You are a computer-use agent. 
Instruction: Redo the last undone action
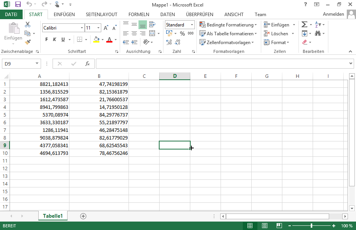pyautogui.click(x=44, y=4)
